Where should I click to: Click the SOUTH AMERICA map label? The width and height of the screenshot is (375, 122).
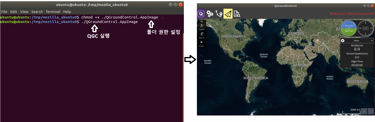[x=255, y=78]
